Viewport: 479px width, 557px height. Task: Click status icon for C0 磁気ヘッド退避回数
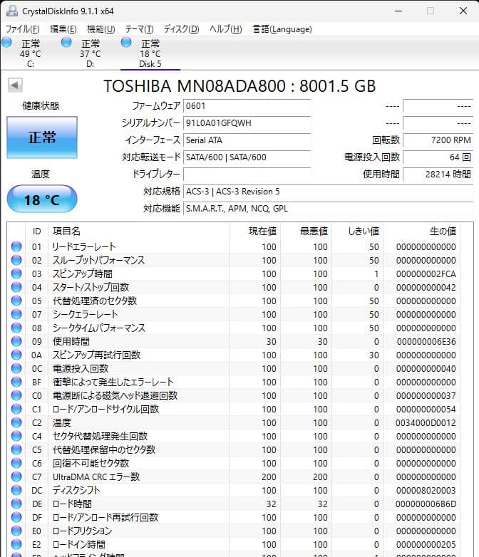tap(16, 395)
